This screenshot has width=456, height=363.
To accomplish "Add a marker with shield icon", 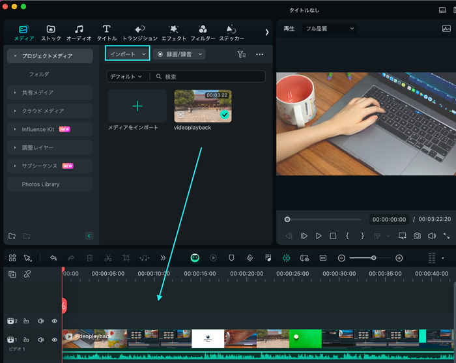I will tap(231, 257).
